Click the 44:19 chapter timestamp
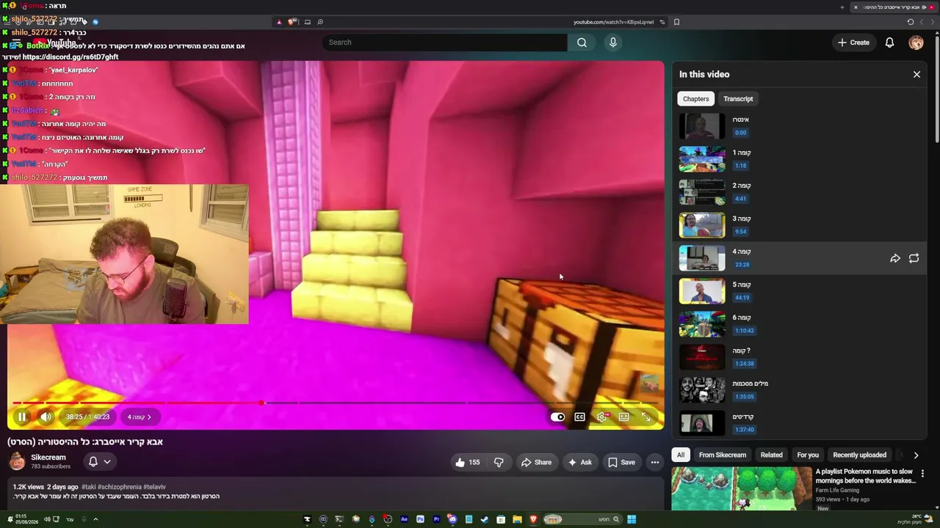Viewport: 940px width, 528px height. [x=742, y=298]
